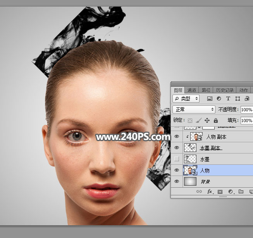Click the clipping mask arrow on 人物 副本
253x238 pixels.
point(188,137)
